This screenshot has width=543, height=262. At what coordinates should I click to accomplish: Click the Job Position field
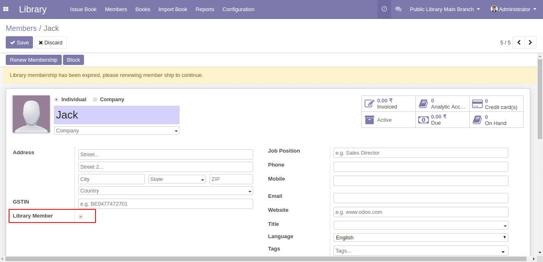[x=421, y=153]
